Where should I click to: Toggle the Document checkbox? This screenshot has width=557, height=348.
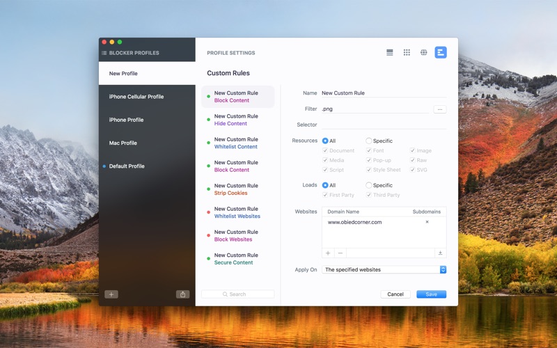coord(325,150)
